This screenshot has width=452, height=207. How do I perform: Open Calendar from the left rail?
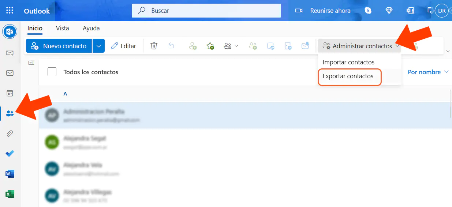pos(10,93)
